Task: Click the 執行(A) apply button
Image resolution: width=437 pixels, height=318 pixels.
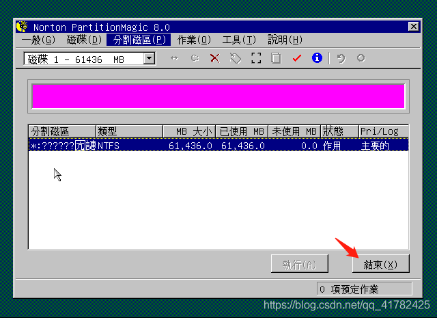Action: click(300, 263)
